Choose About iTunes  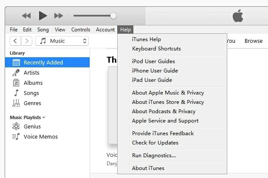point(178,168)
